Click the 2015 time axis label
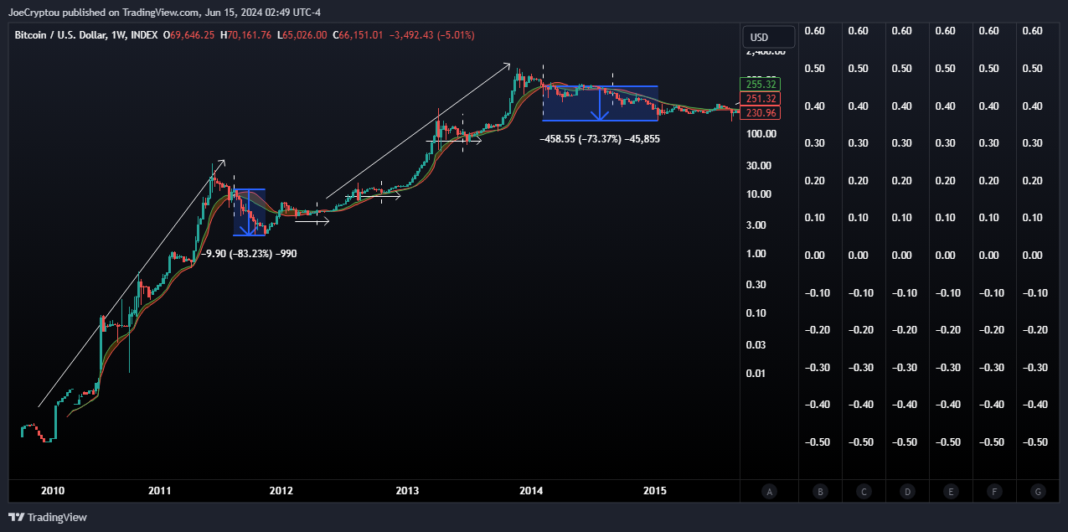Image resolution: width=1068 pixels, height=532 pixels. [655, 491]
